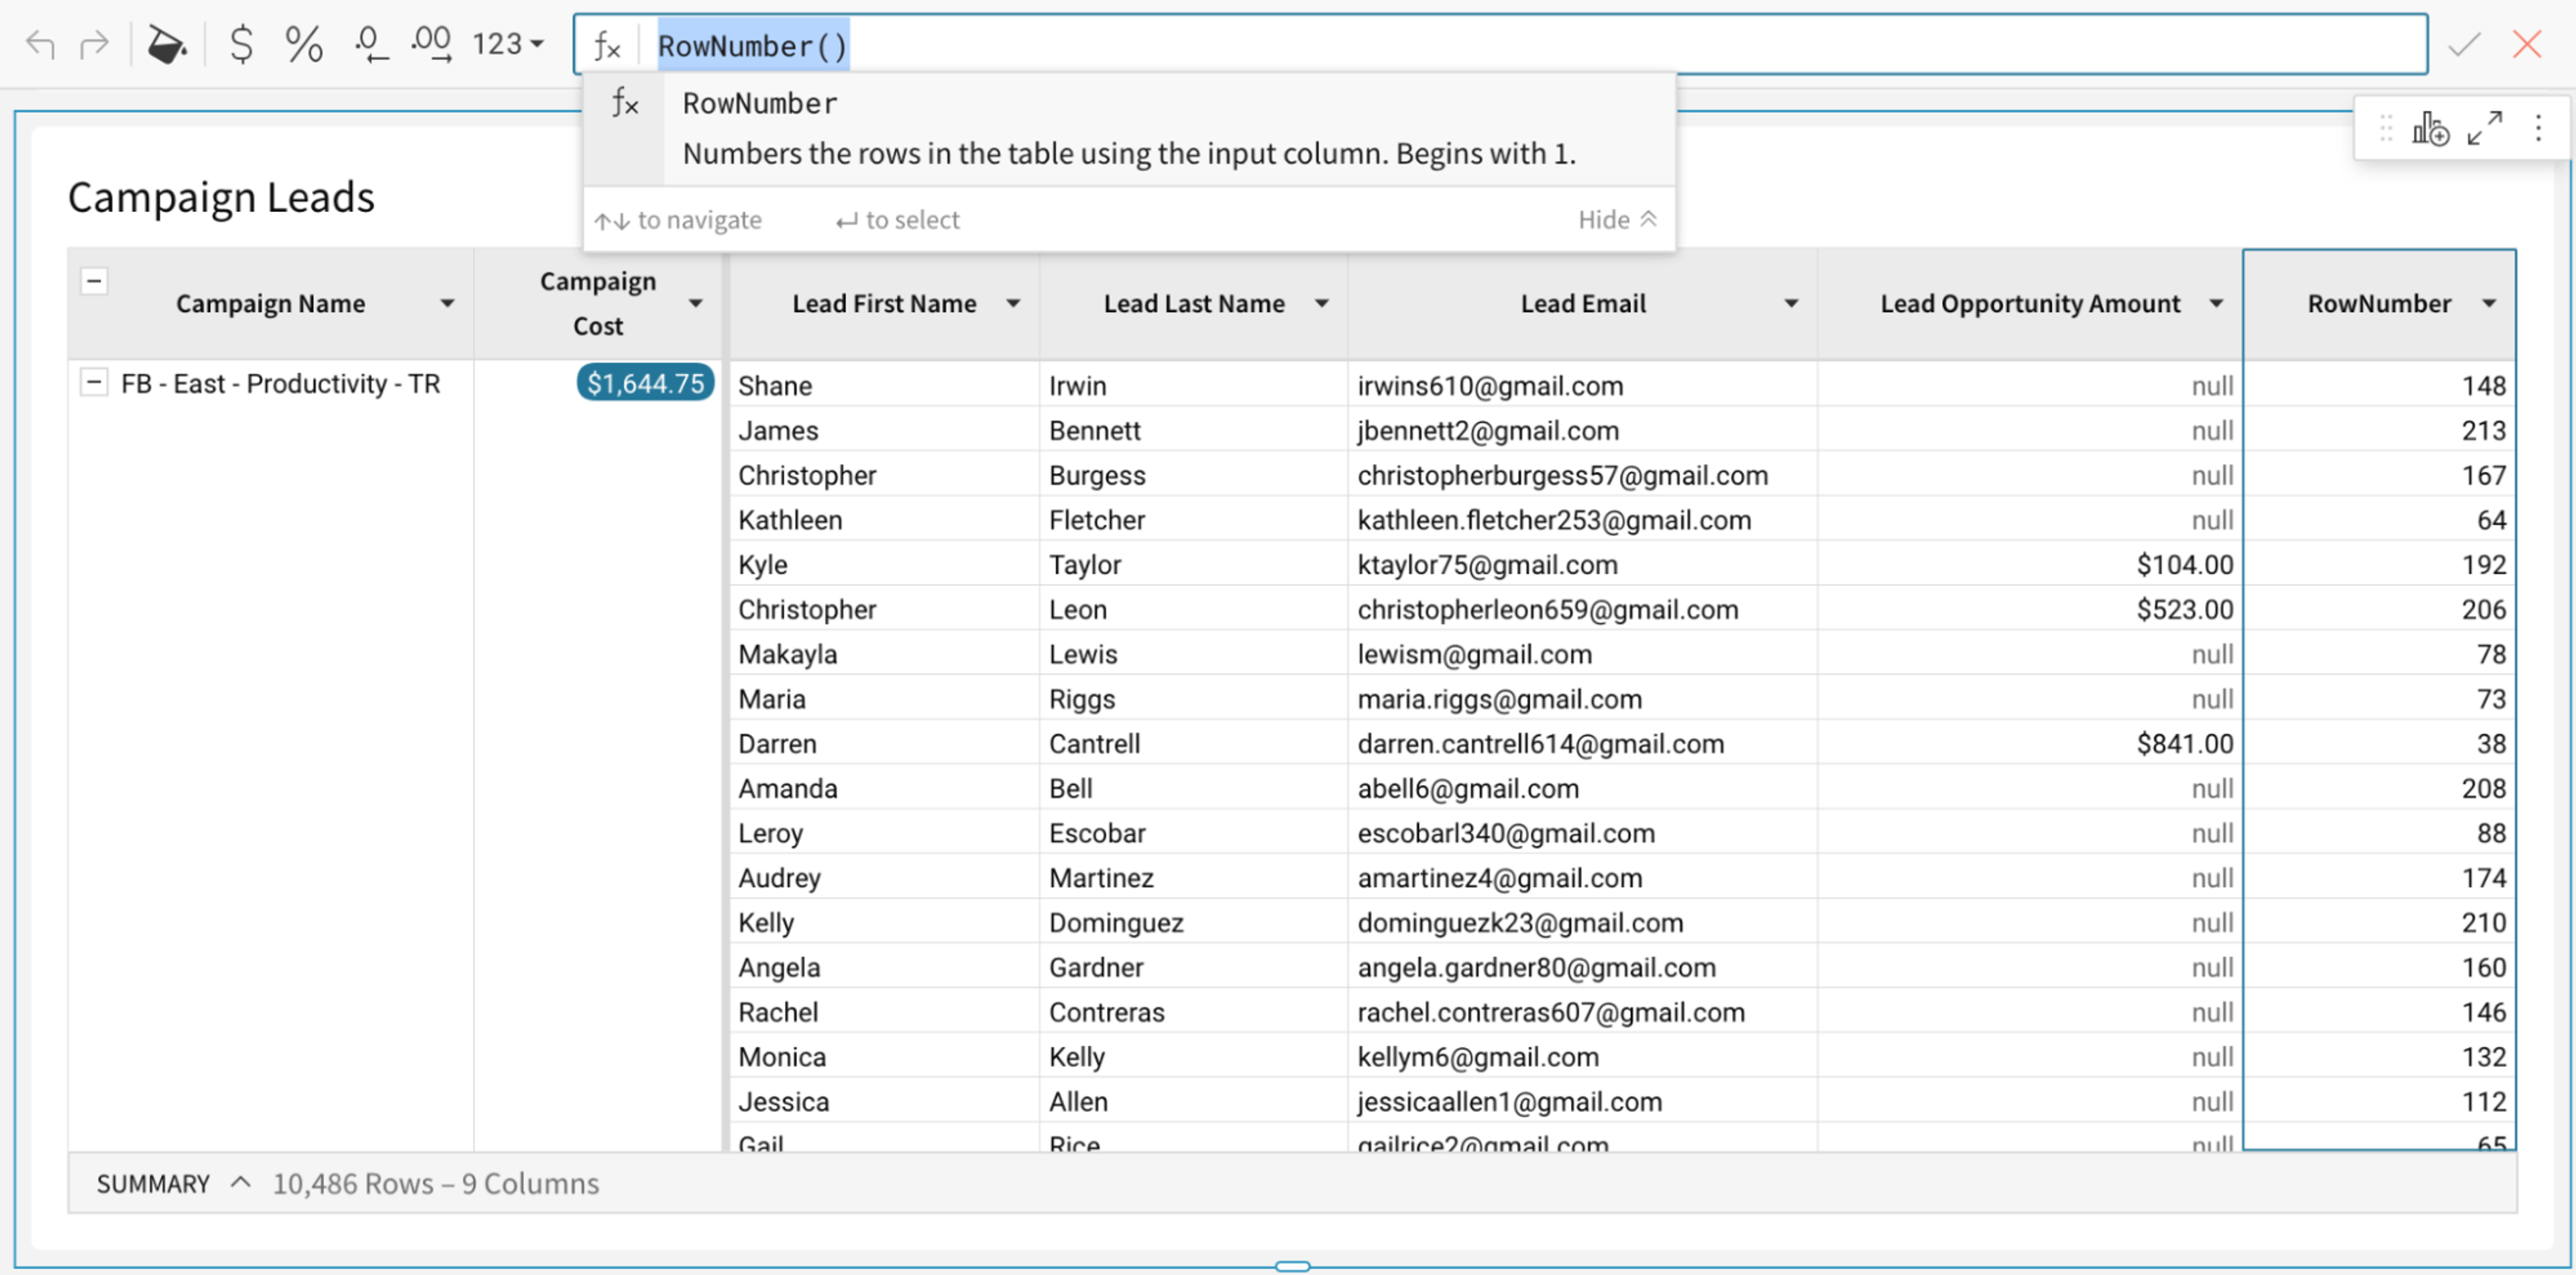Click escobarl340@gmail.com email cell

pyautogui.click(x=1582, y=833)
